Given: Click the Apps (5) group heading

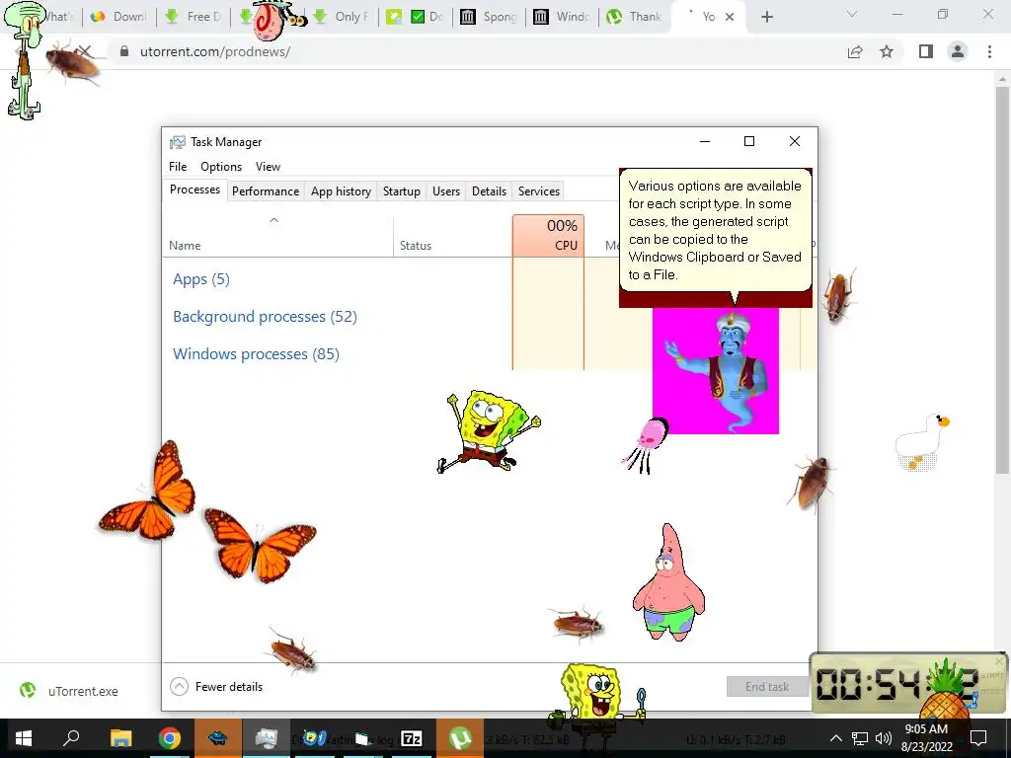Looking at the screenshot, I should [201, 279].
